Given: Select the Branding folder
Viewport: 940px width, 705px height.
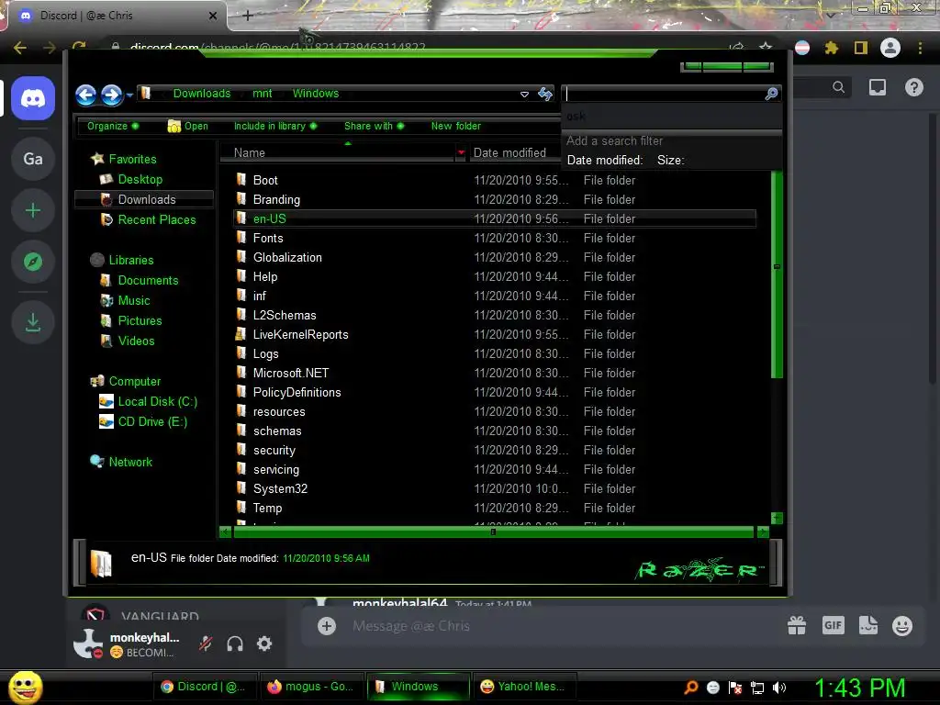Looking at the screenshot, I should pos(276,199).
